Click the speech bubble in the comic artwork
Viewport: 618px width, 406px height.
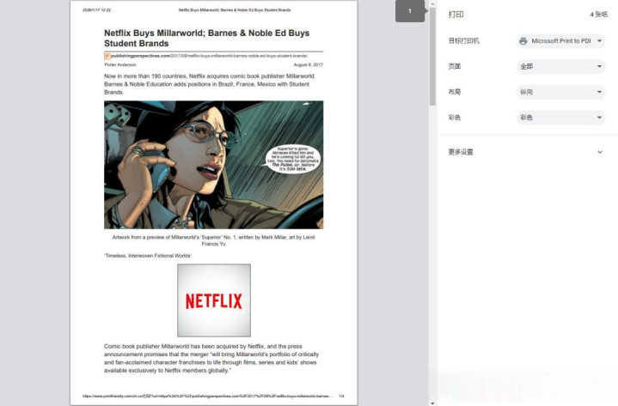293,160
